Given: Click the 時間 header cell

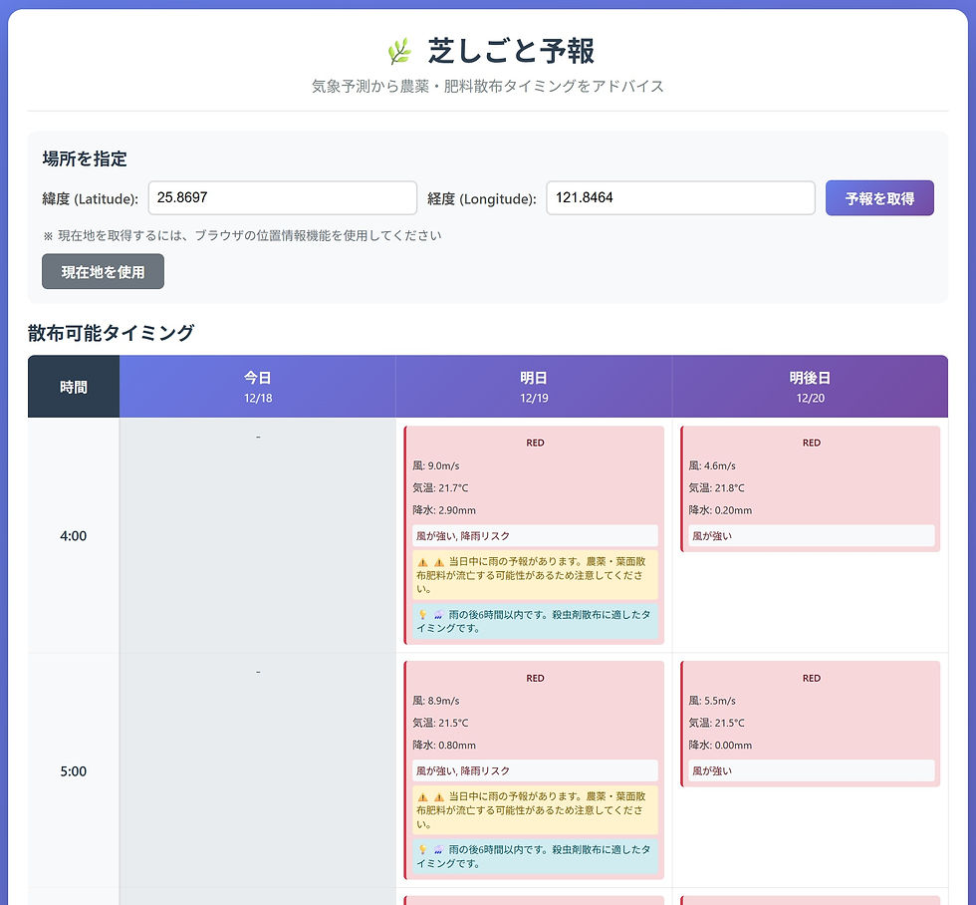Looking at the screenshot, I should click(x=73, y=385).
